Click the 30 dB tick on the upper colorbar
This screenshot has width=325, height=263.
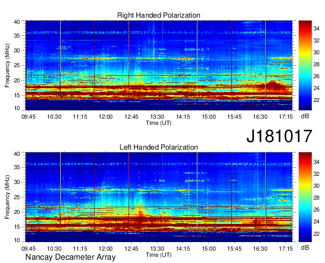point(316,52)
